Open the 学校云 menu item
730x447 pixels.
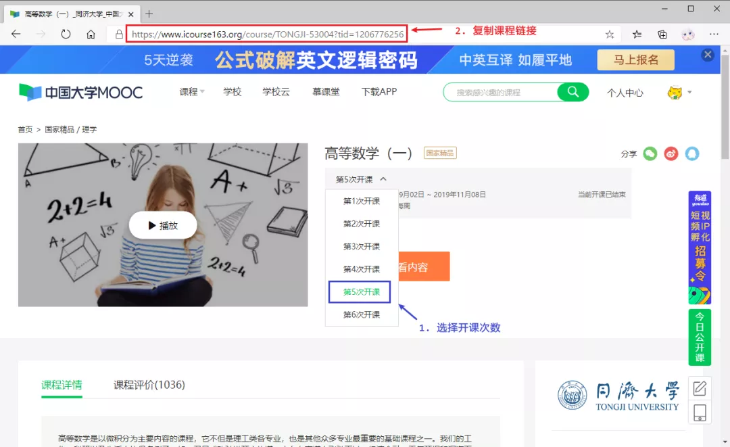pyautogui.click(x=275, y=93)
